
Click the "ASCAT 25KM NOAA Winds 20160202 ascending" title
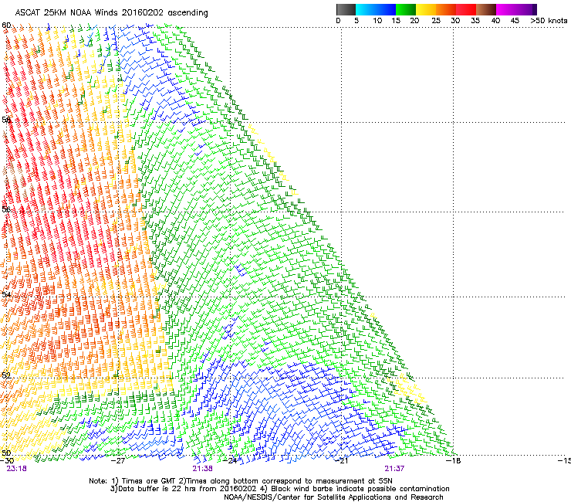pyautogui.click(x=111, y=13)
